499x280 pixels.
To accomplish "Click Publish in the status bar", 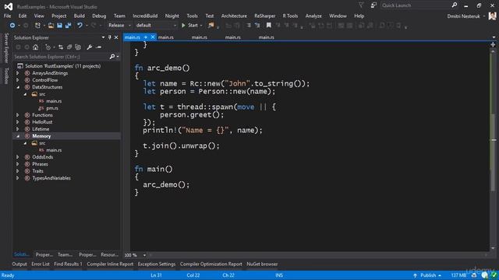I will click(428, 275).
